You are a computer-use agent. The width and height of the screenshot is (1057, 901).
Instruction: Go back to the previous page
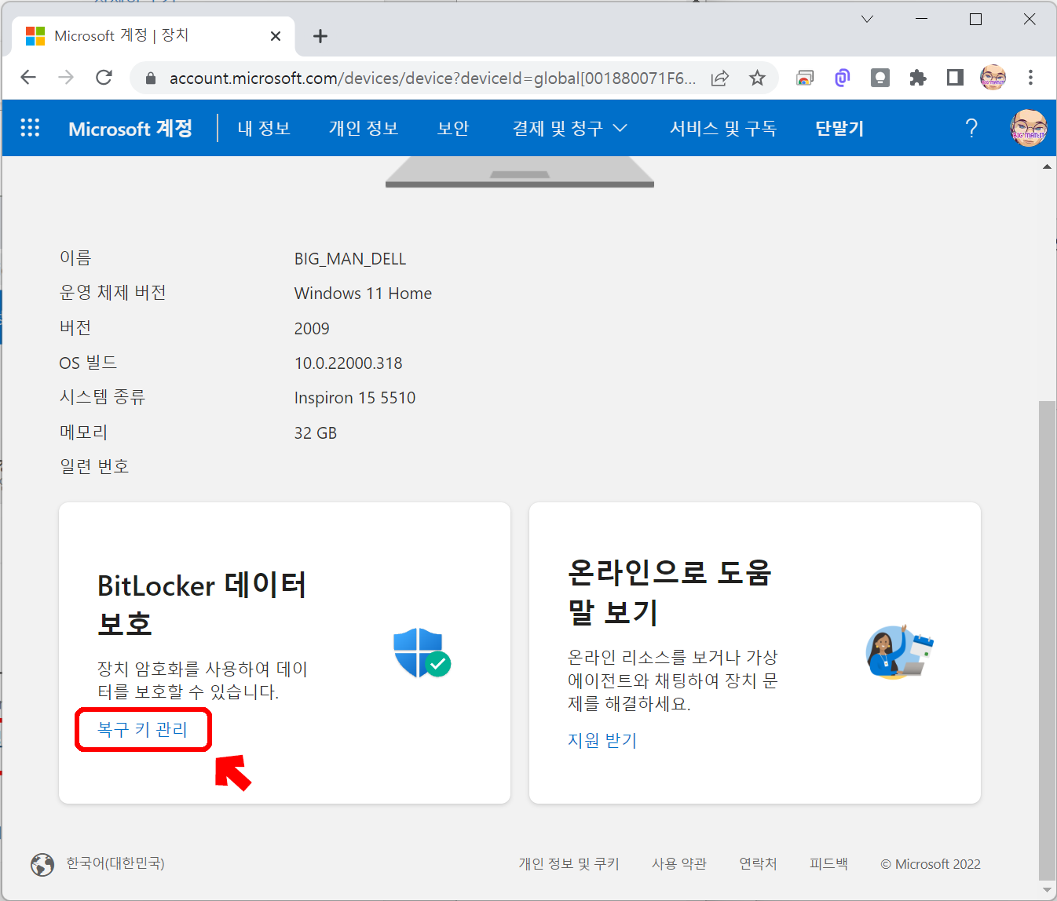click(28, 77)
